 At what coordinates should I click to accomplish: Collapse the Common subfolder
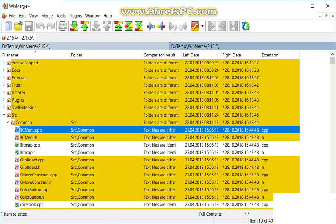[8, 122]
